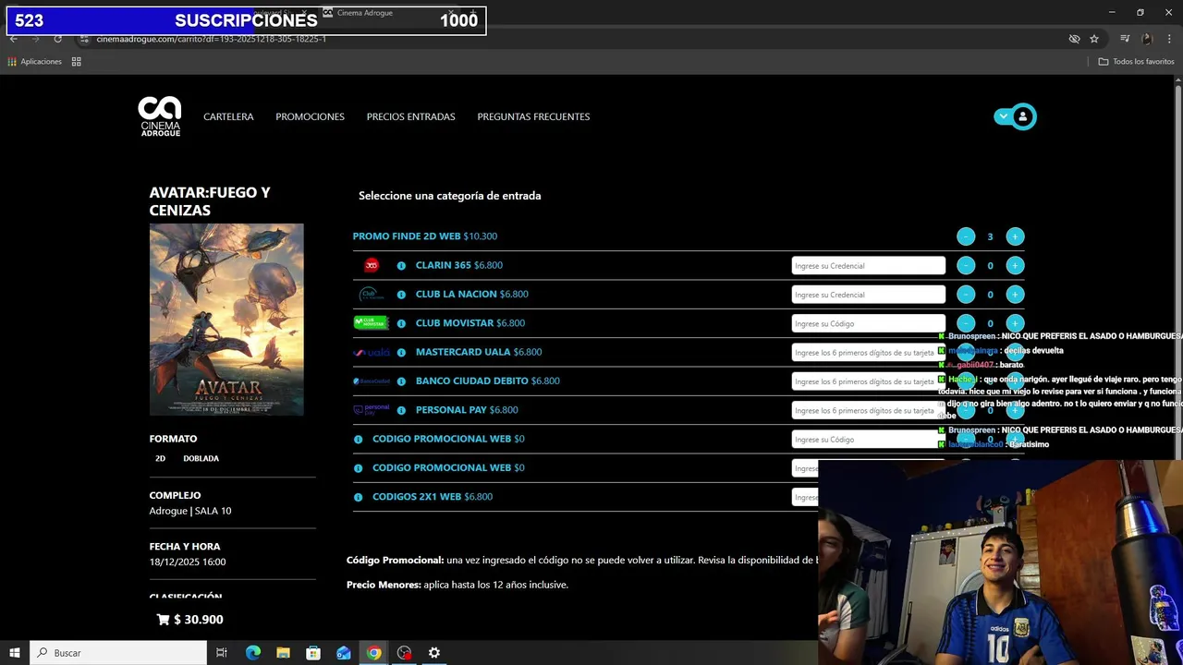This screenshot has height=665, width=1183.
Task: Go back in the browser
Action: [13, 39]
